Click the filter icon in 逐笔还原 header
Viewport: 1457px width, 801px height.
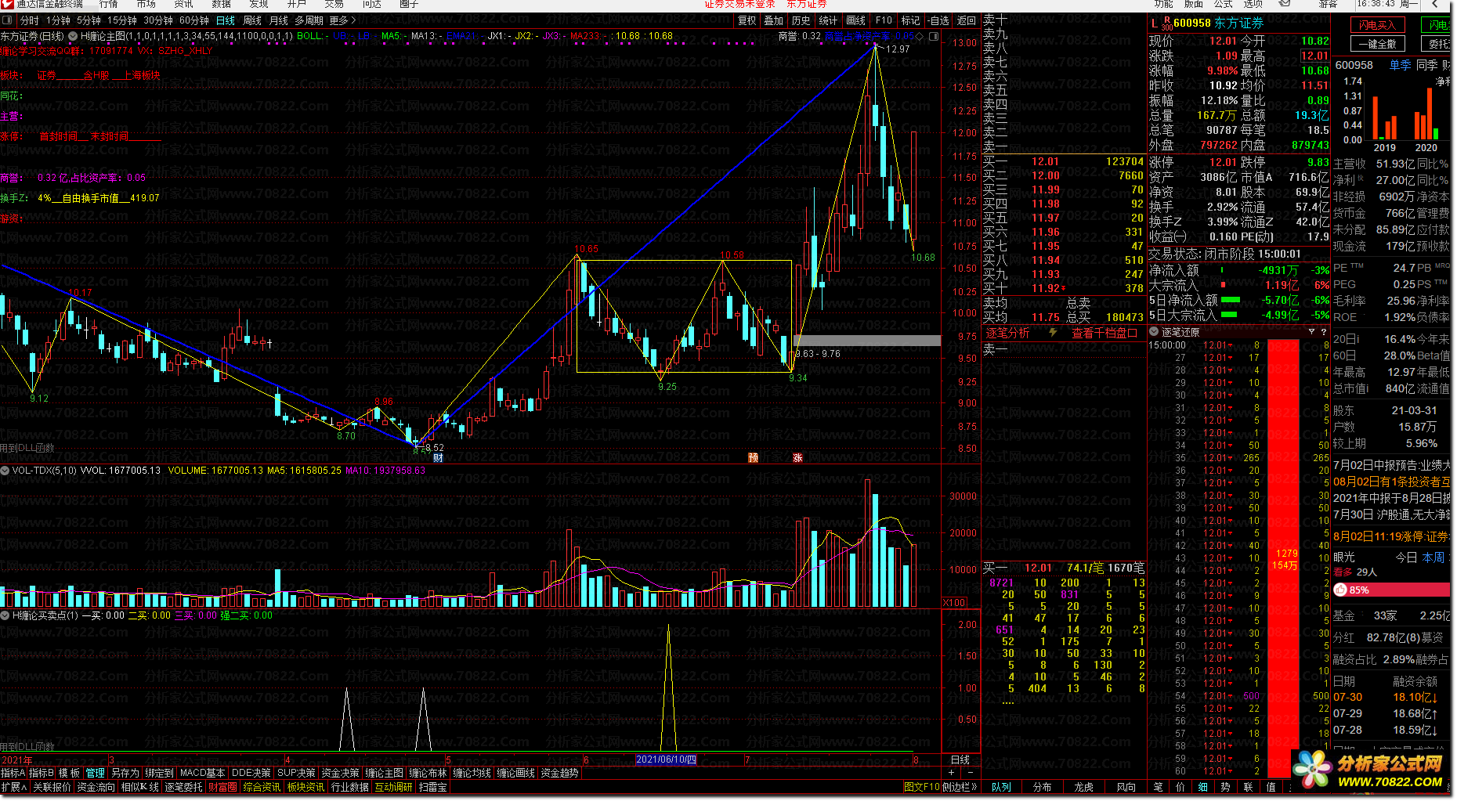(x=1311, y=332)
